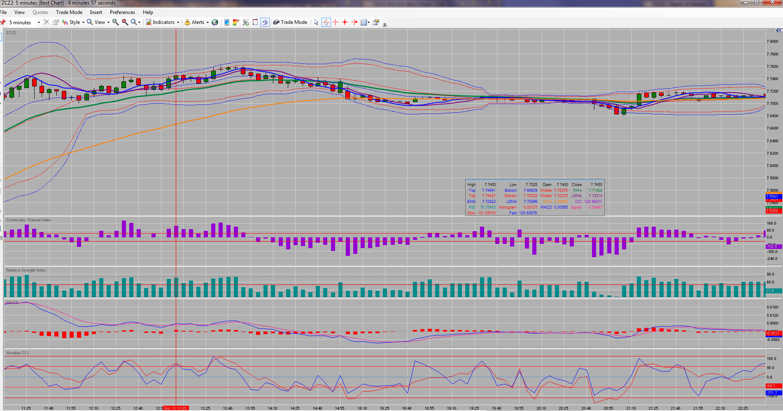Open the Trade Mode menu in the menu bar
The height and width of the screenshot is (411, 783).
pyautogui.click(x=69, y=12)
